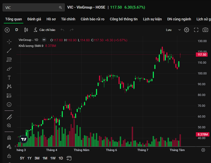
Task: Open the Cảnh báo rủi ro tab
Action: tap(92, 19)
